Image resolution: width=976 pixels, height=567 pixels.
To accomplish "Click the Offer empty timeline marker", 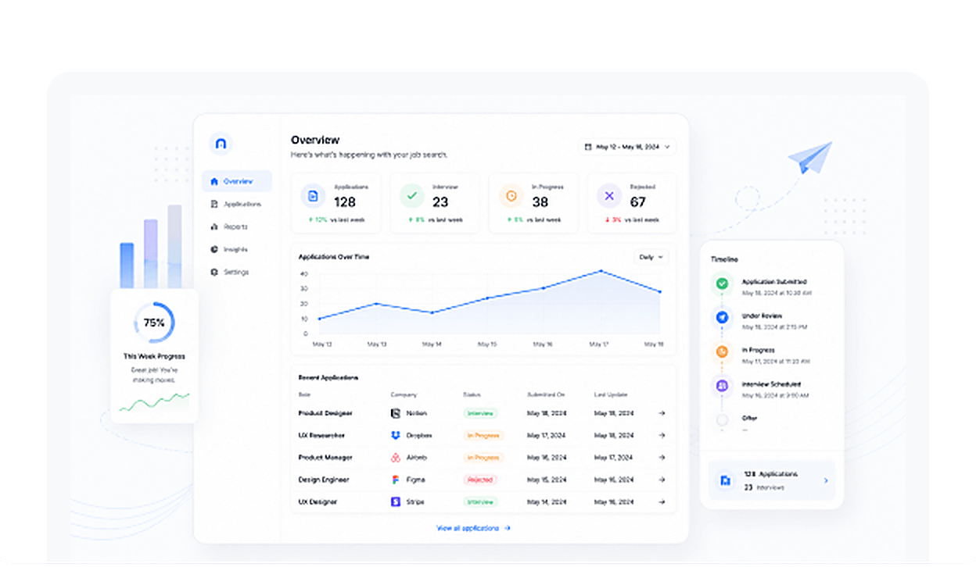I will [x=722, y=420].
